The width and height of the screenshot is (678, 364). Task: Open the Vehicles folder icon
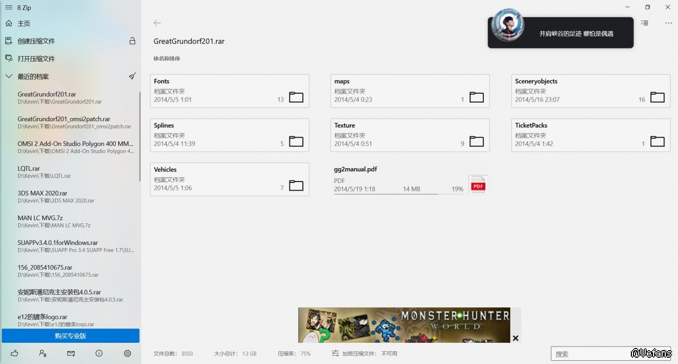point(296,186)
